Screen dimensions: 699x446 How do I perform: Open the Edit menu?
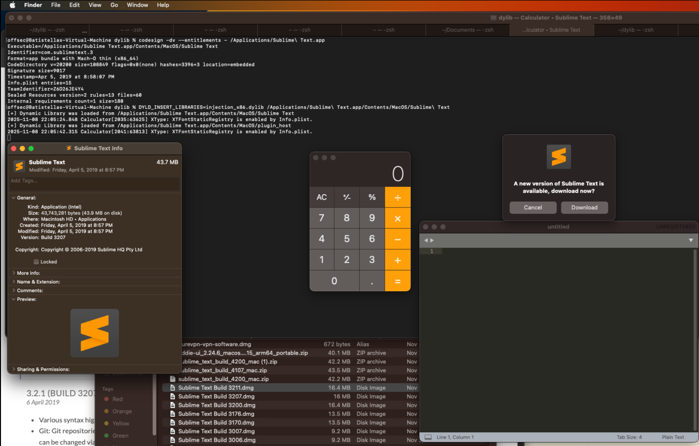coord(75,5)
